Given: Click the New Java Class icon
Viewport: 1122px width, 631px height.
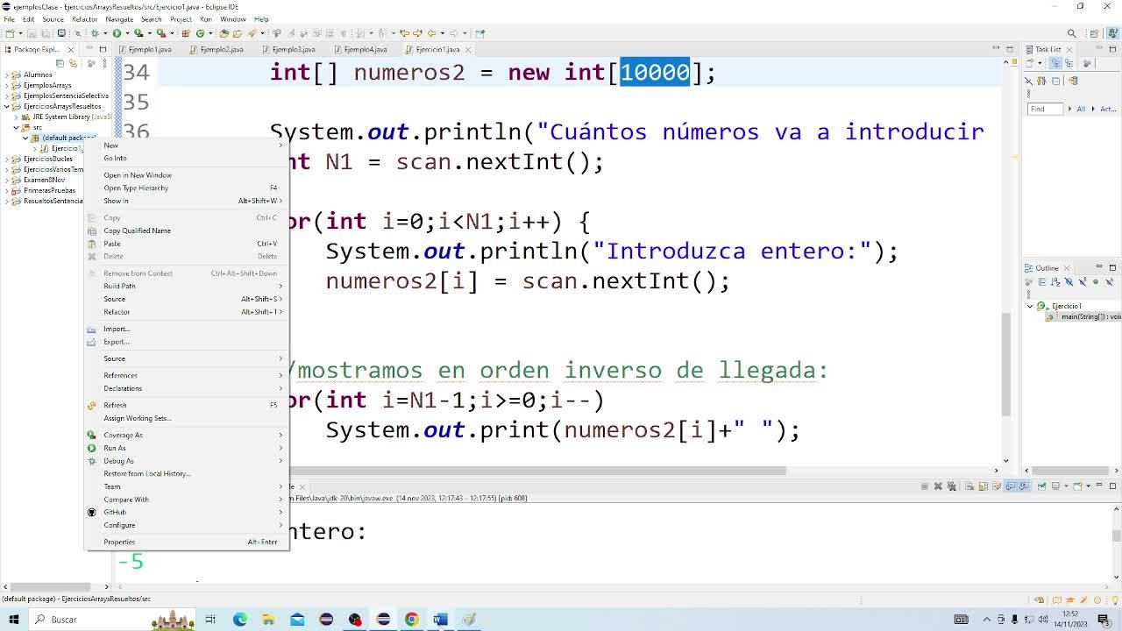Looking at the screenshot, I should [200, 33].
